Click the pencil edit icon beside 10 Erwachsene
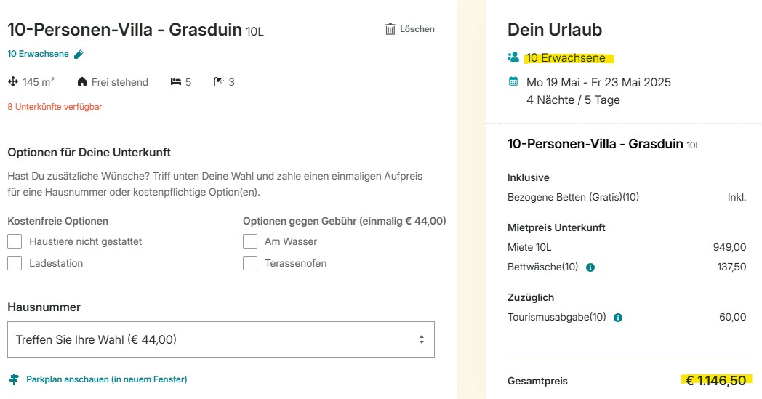Screen dimensions: 762x399 (79, 55)
